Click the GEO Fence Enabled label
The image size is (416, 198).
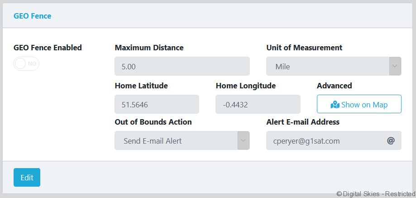[x=48, y=48]
